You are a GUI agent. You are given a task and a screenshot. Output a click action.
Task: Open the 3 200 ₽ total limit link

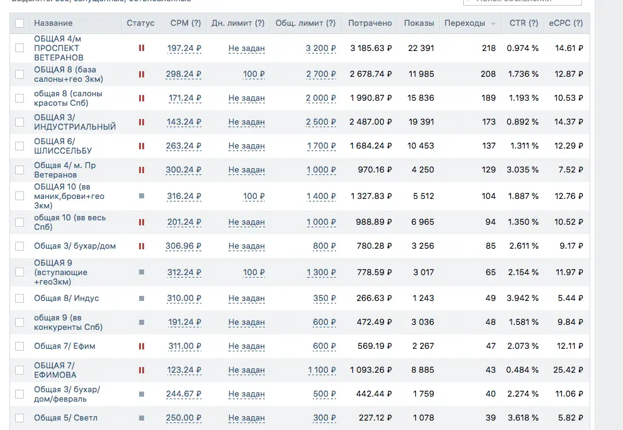321,48
